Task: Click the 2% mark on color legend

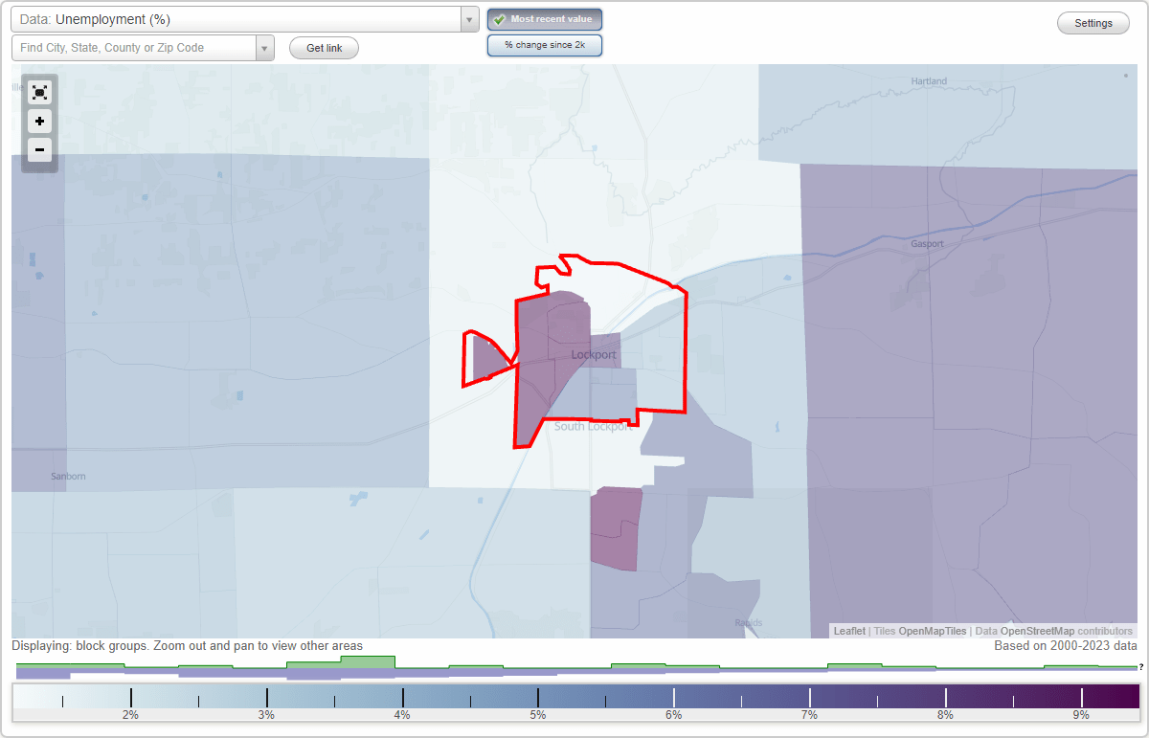Action: pyautogui.click(x=130, y=715)
